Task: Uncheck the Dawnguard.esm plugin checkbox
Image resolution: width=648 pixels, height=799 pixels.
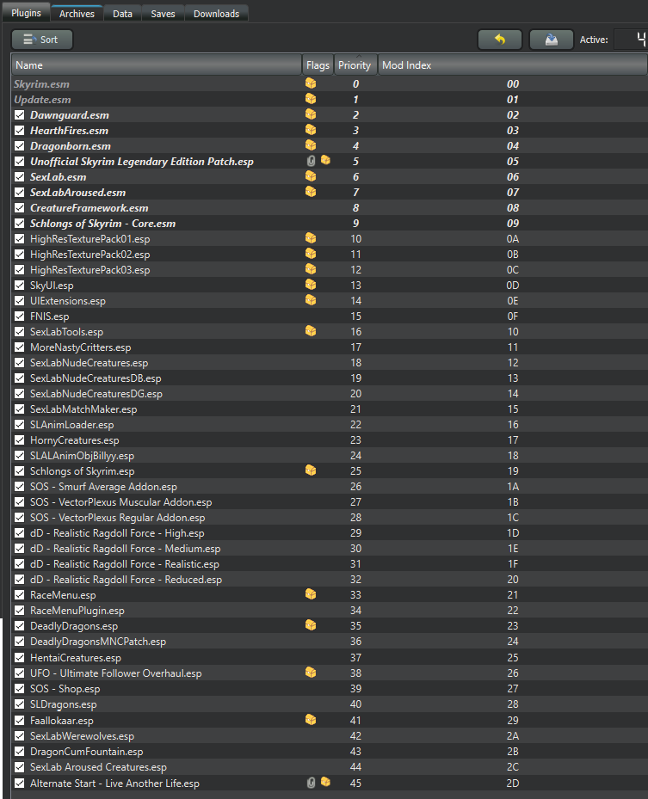Action: [x=20, y=115]
